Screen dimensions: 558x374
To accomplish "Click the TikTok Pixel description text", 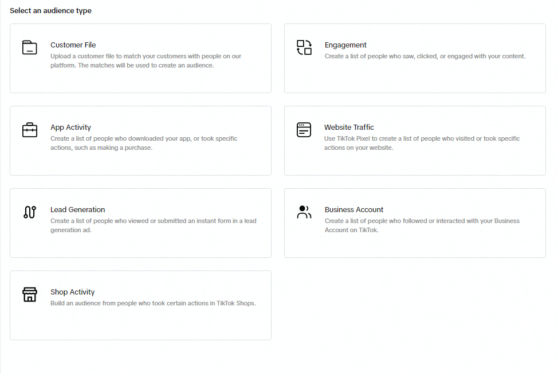I will [x=422, y=143].
